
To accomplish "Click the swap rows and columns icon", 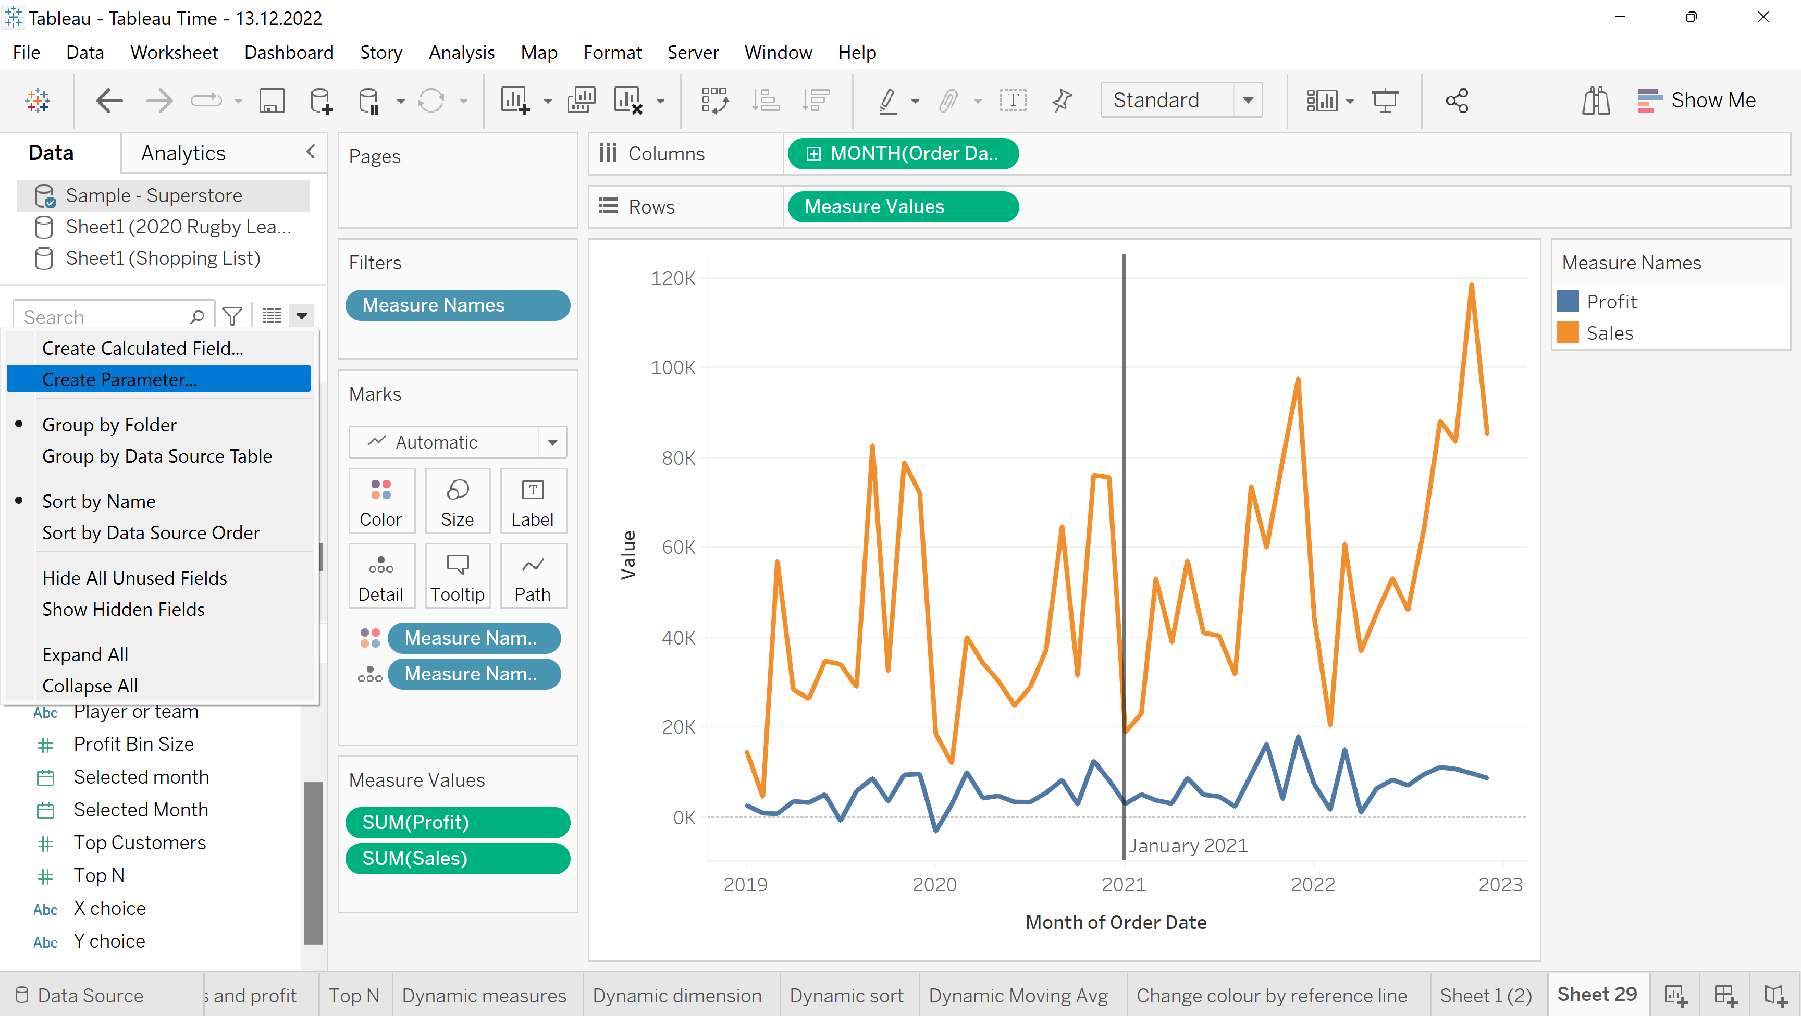I will point(714,101).
